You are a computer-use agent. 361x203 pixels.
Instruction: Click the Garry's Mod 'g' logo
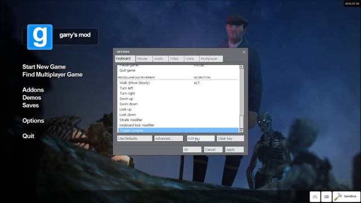pyautogui.click(x=40, y=37)
